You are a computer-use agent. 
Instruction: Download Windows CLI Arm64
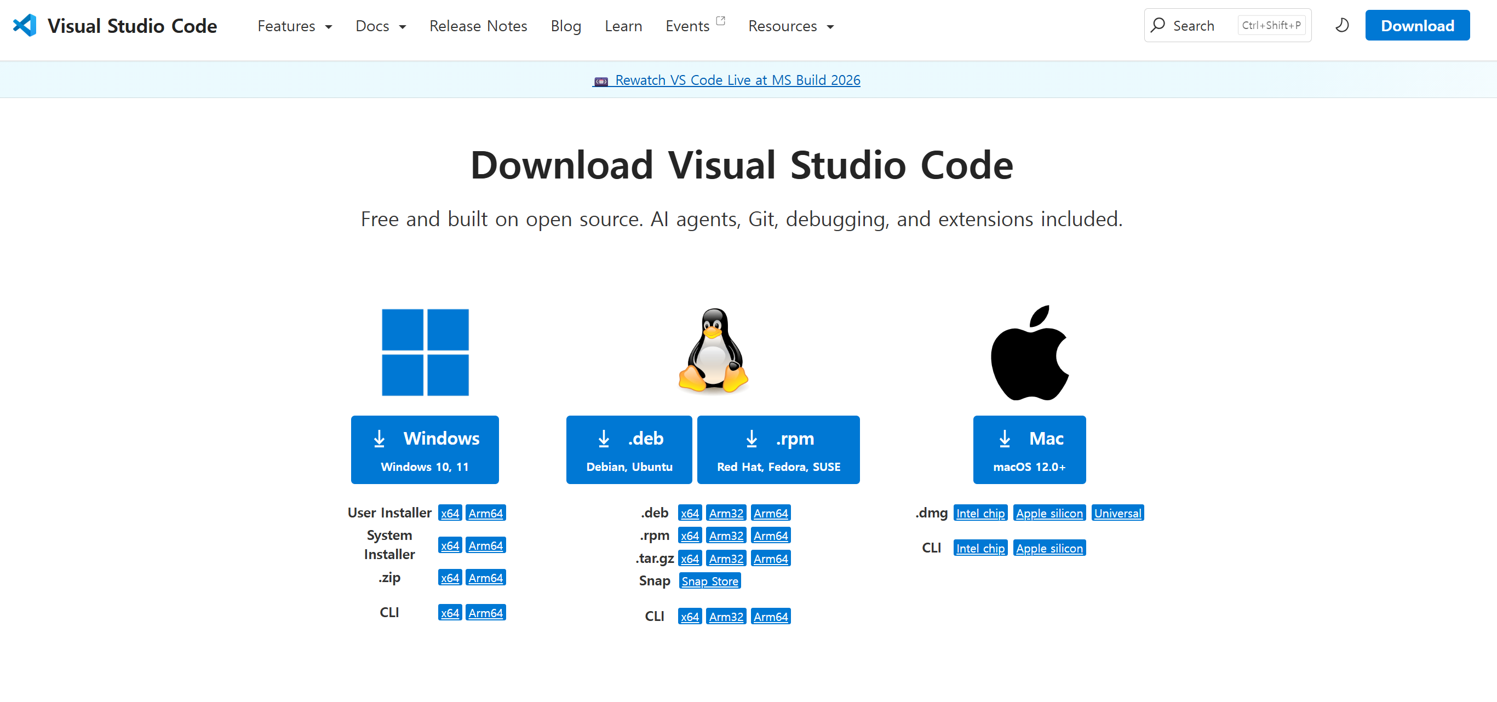(486, 613)
